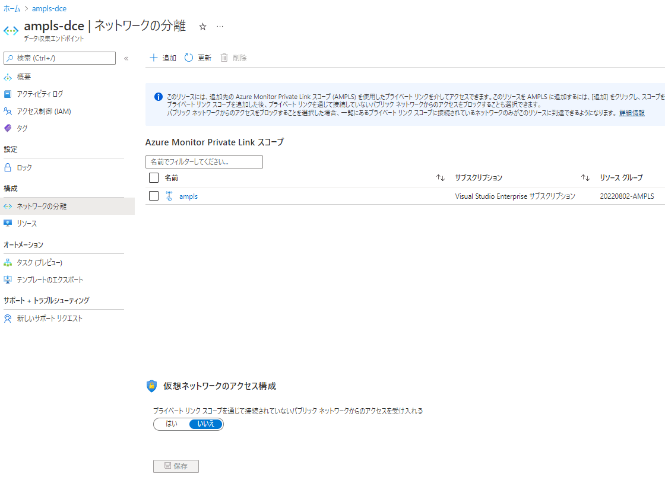Sort by 名前 column header

172,178
